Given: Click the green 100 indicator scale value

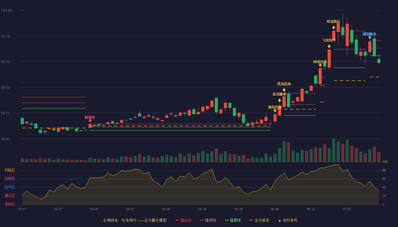Looking at the screenshot, I should [x=385, y=162].
